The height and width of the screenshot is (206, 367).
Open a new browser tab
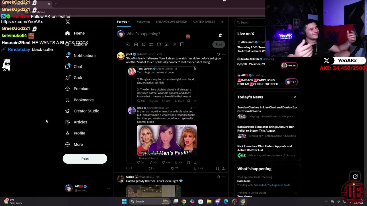(56, 4)
